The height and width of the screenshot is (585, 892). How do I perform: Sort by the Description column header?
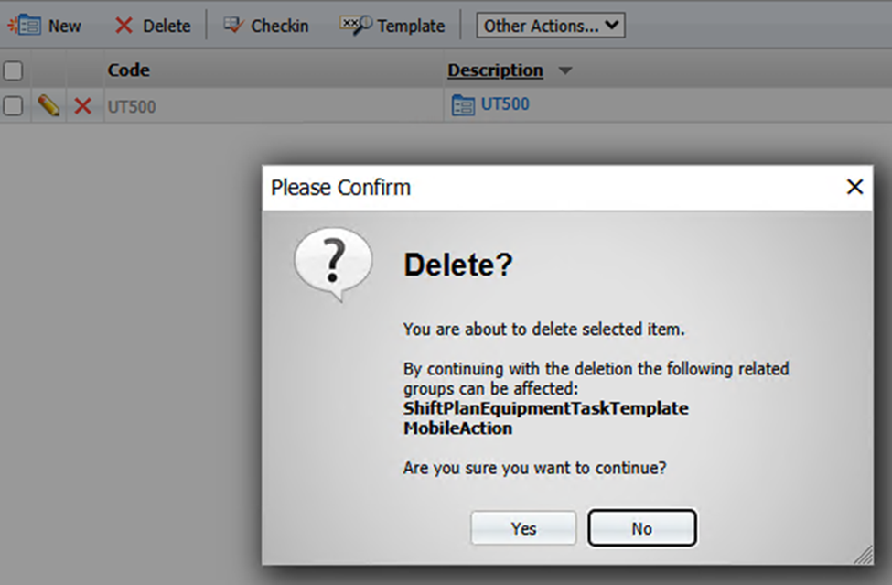[x=495, y=70]
